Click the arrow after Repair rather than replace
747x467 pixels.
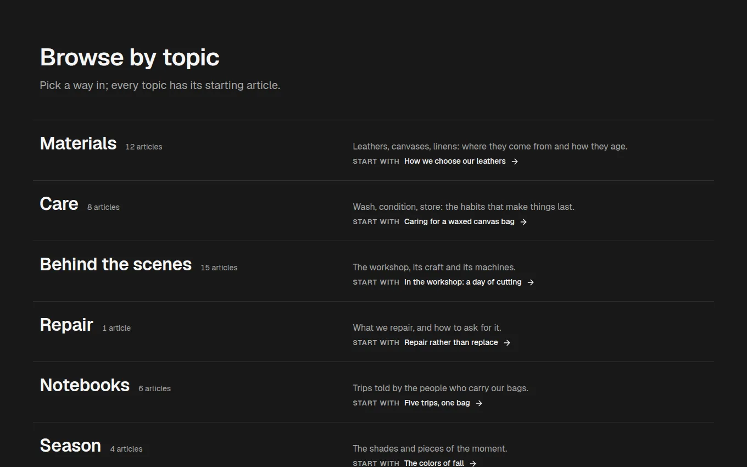[x=507, y=343]
